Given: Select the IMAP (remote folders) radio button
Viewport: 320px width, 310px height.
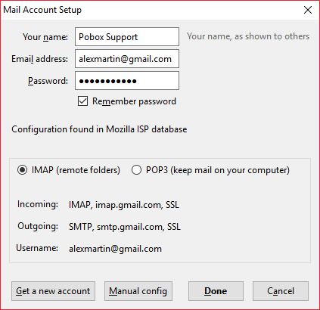Looking at the screenshot, I should coord(22,170).
